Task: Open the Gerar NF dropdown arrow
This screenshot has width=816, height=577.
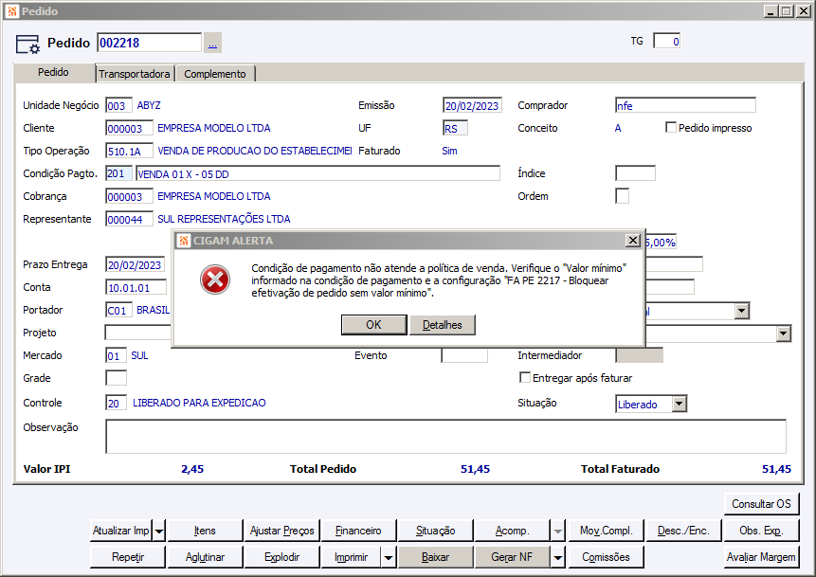Action: (x=558, y=557)
